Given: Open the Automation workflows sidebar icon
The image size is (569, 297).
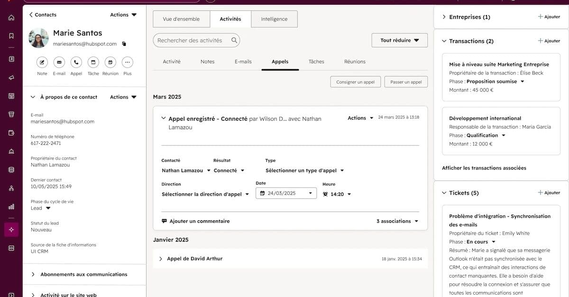Looking at the screenshot, I should click(x=11, y=188).
